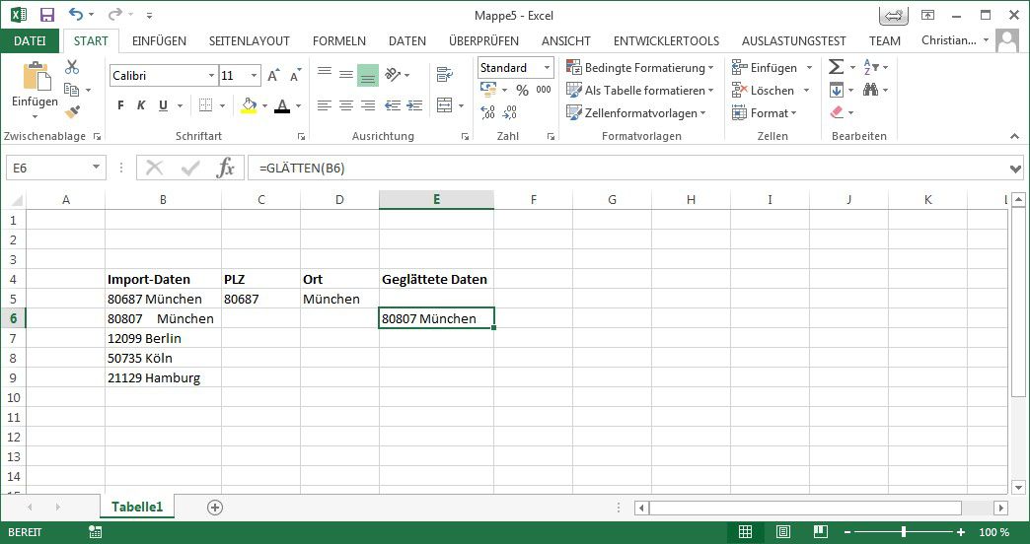Open the borders dropdown arrow
1030x544 pixels.
tap(222, 105)
